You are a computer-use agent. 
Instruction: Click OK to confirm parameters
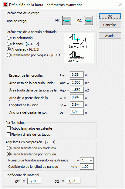[110, 16]
